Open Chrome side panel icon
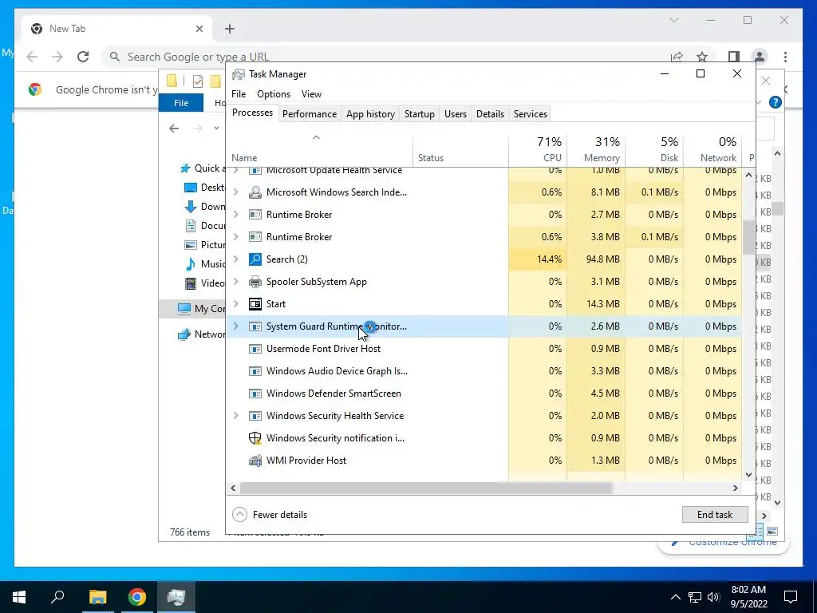Image resolution: width=817 pixels, height=613 pixels. [x=734, y=57]
